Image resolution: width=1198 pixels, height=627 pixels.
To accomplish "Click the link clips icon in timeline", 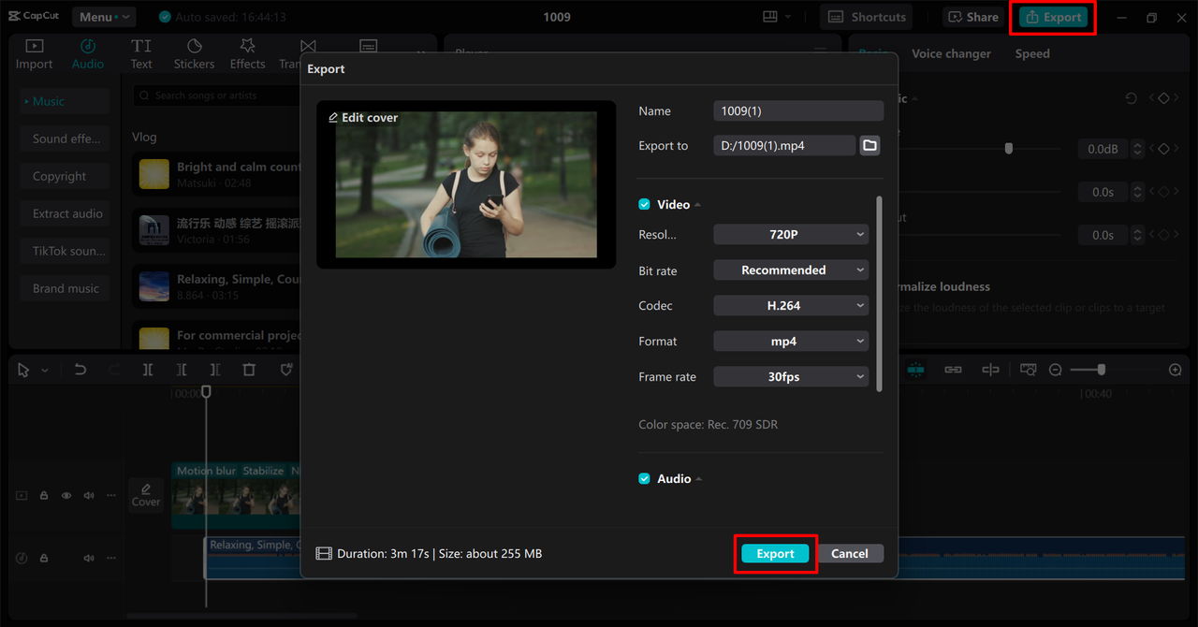I will click(953, 370).
